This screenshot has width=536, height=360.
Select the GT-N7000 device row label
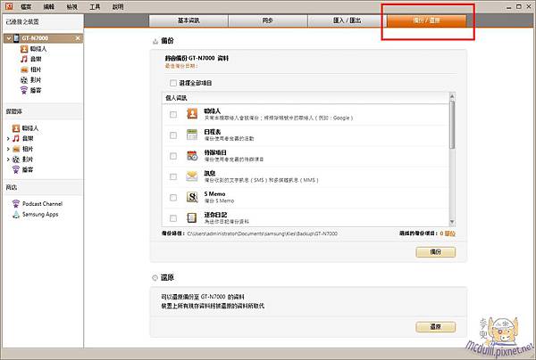point(35,38)
